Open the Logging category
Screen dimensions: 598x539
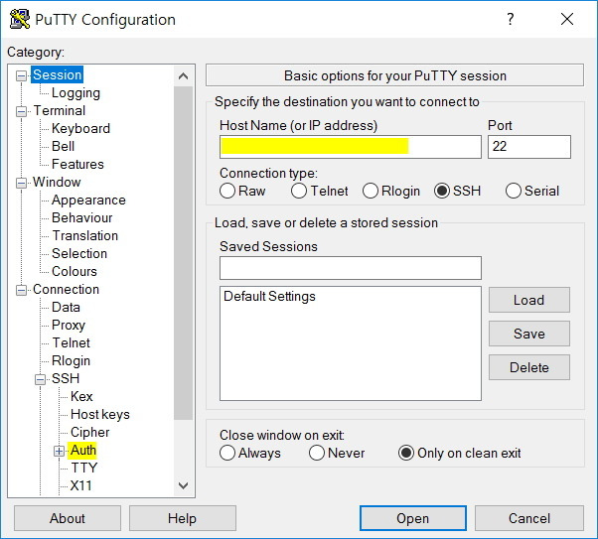coord(75,92)
